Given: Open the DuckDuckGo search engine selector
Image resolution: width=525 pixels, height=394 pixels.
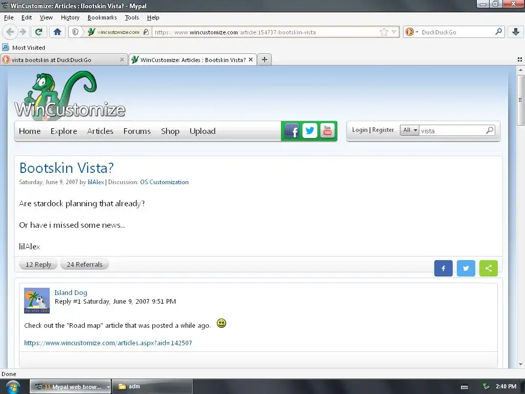Looking at the screenshot, I should [412, 32].
